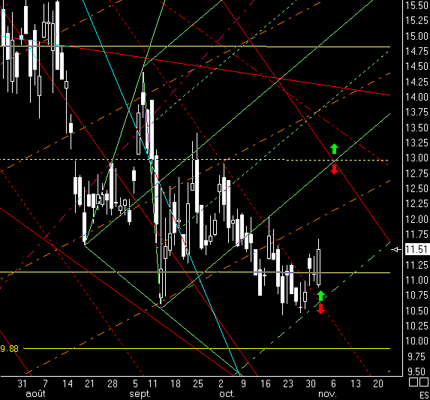
Task: Click the date label 23 on the time axis
Action: tap(288, 383)
